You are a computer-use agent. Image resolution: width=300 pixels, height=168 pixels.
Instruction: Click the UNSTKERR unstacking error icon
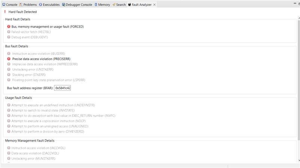click(9, 69)
